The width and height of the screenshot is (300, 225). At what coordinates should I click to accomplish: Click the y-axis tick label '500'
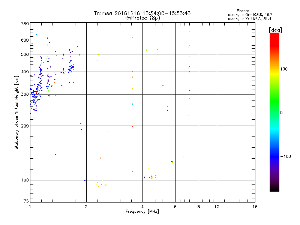(x=25, y=54)
